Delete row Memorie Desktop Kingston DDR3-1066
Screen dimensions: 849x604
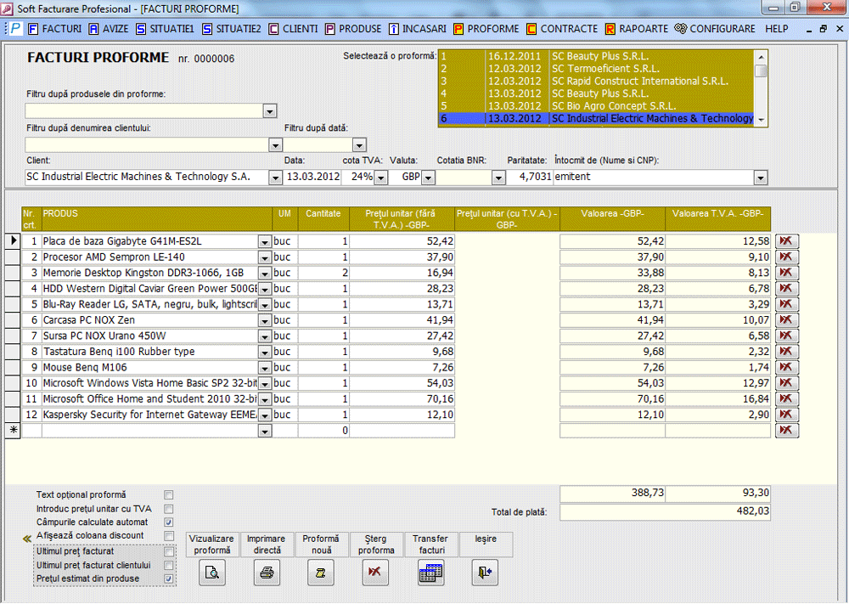pos(787,273)
